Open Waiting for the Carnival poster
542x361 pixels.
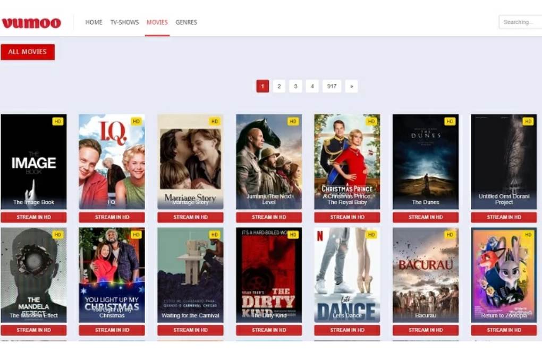(190, 275)
